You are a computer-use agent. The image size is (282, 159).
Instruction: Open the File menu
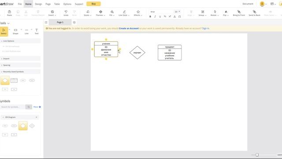coord(20,4)
